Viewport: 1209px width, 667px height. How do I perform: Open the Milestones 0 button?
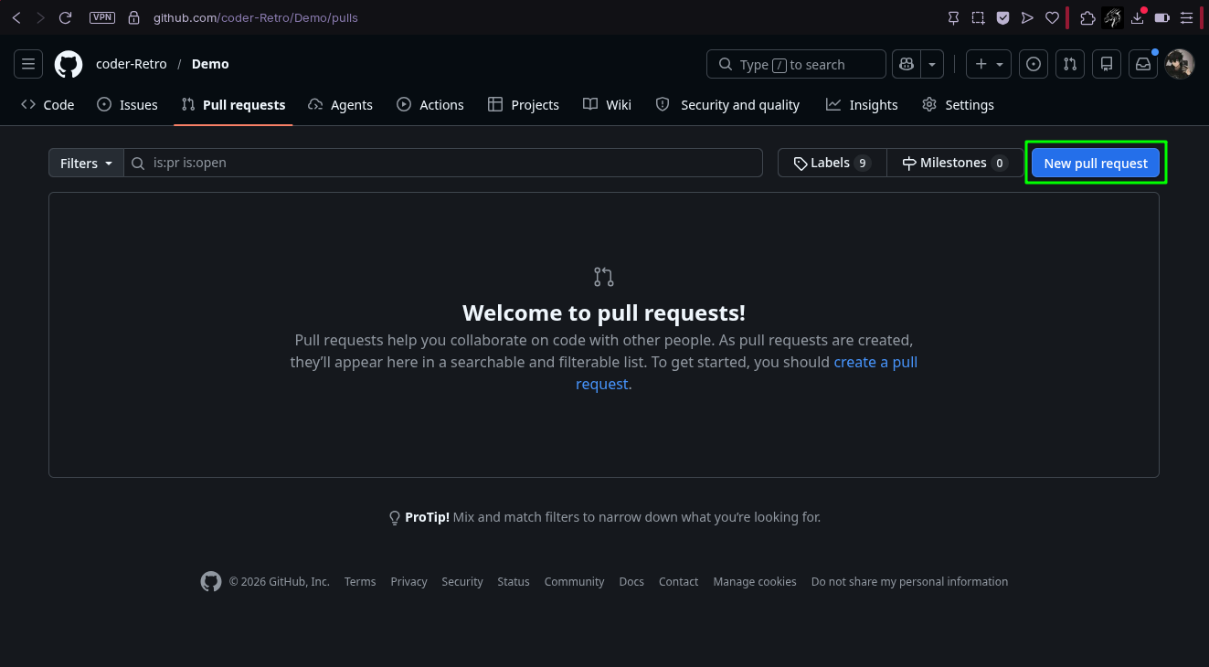955,163
